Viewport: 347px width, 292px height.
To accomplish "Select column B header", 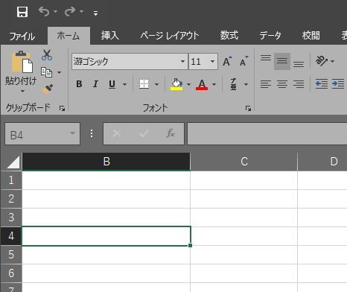I will [106, 162].
